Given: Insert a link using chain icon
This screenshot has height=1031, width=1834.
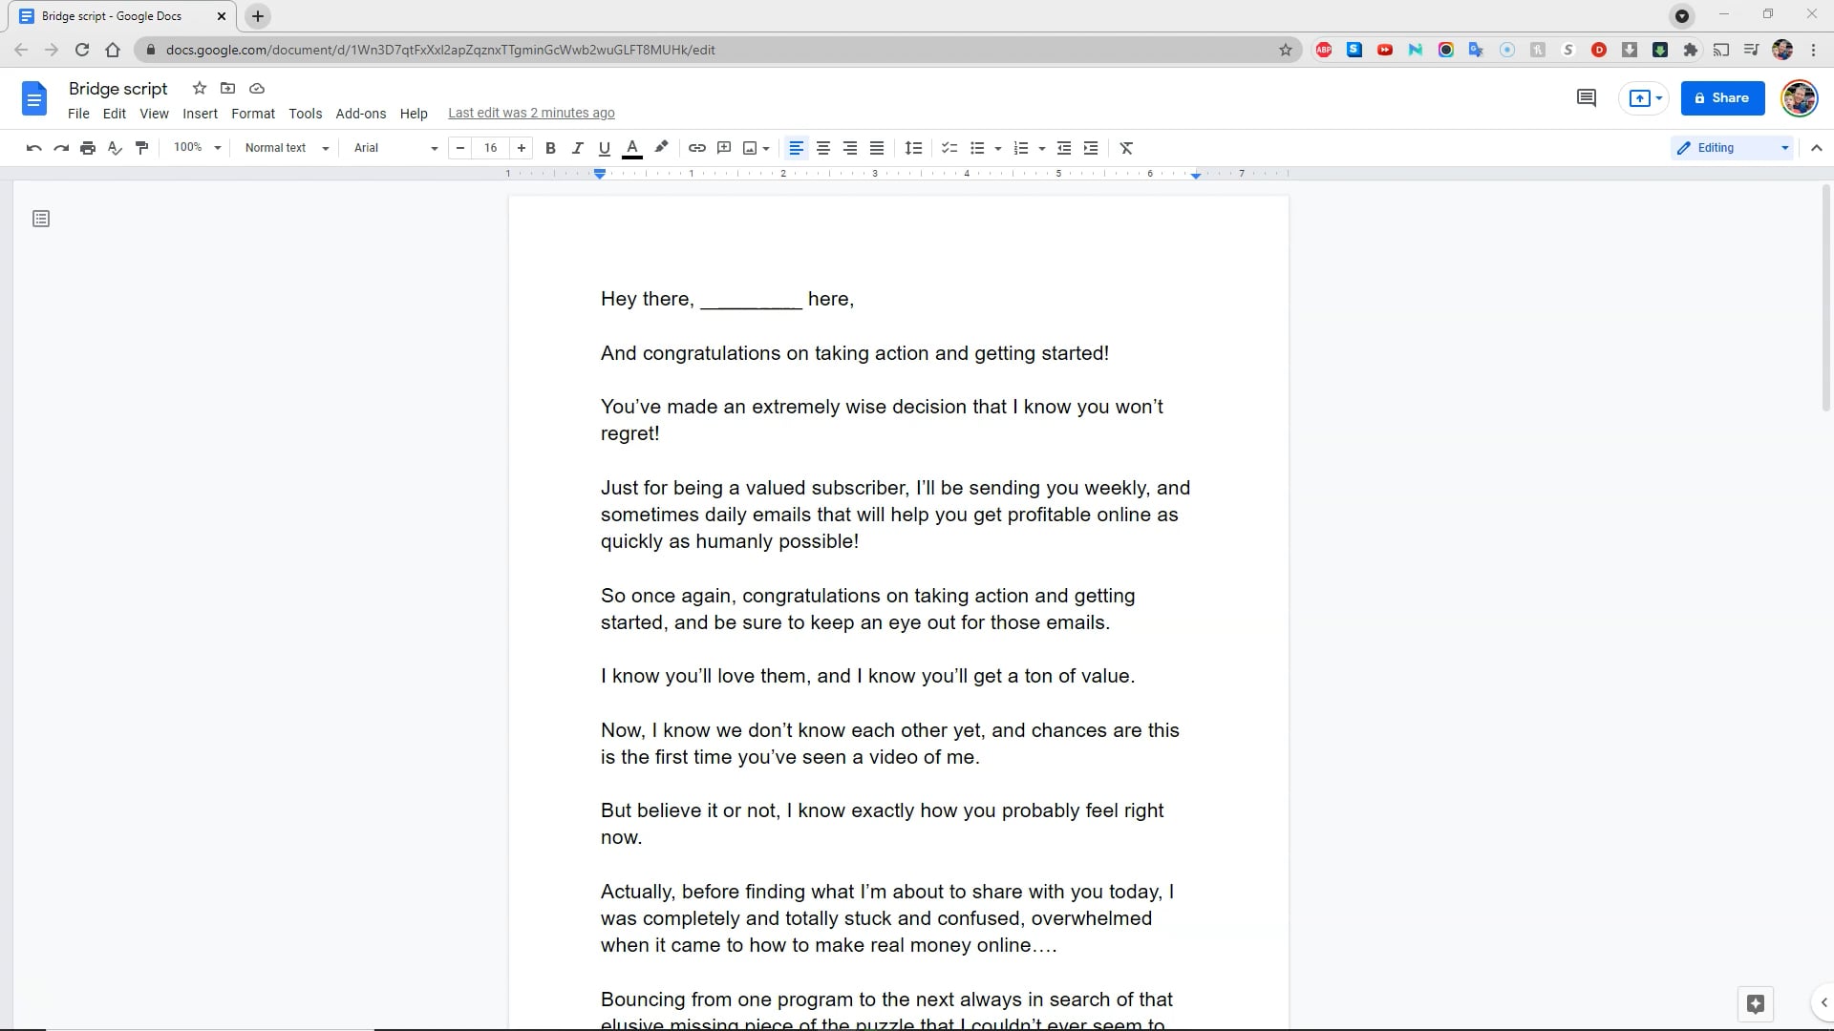Looking at the screenshot, I should pyautogui.click(x=697, y=148).
